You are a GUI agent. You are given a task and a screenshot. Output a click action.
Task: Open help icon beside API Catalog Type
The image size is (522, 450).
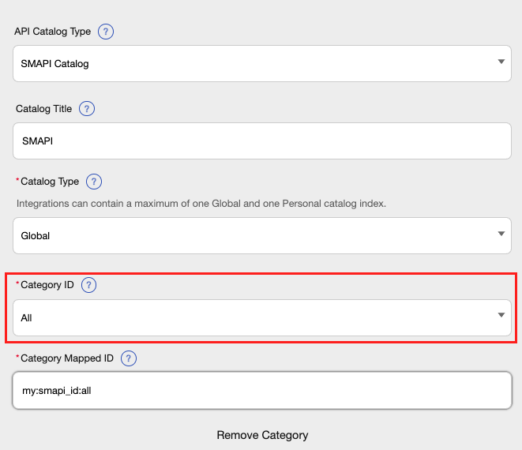(106, 32)
